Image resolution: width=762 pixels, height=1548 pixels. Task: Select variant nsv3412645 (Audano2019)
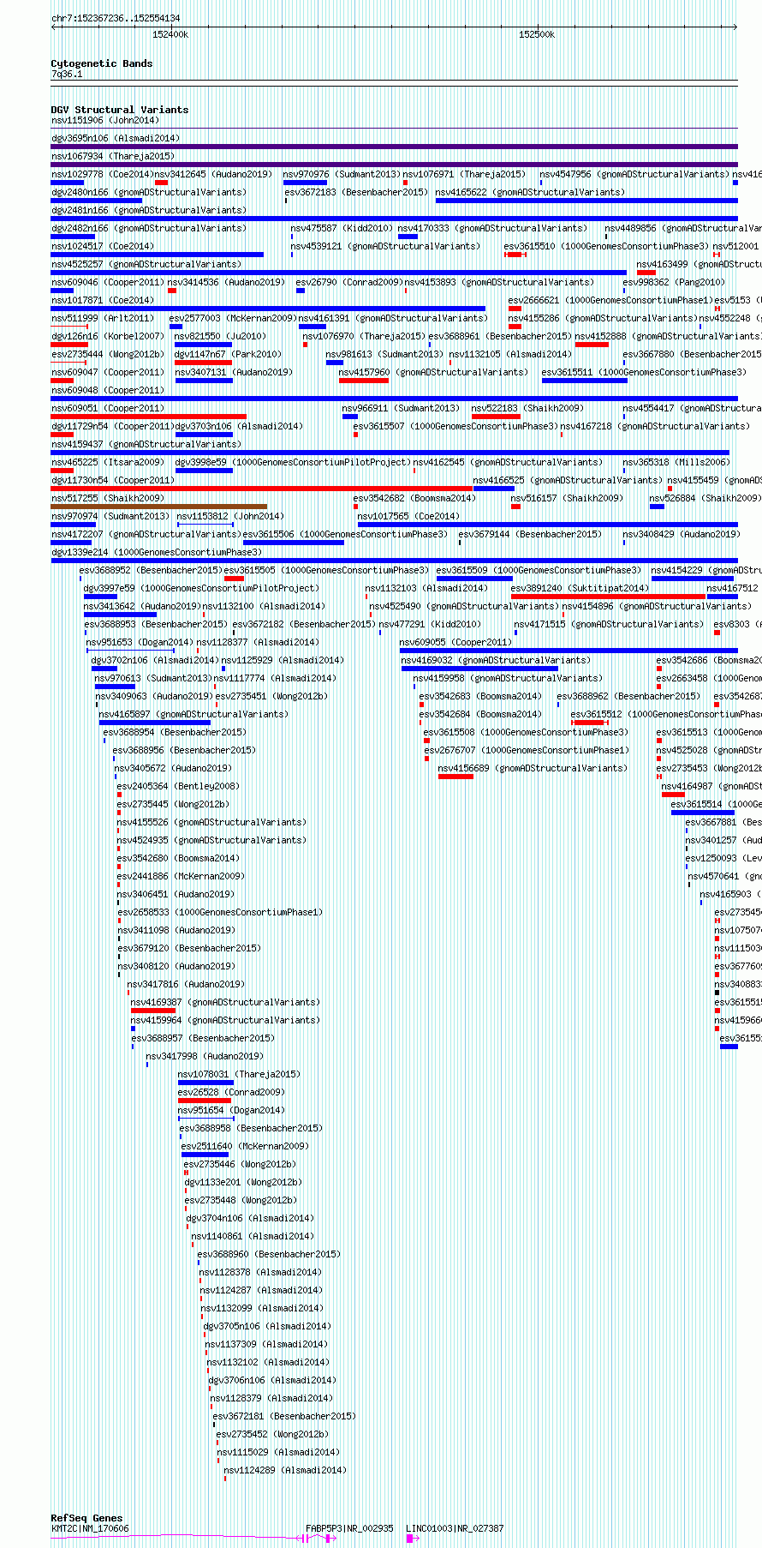click(x=212, y=175)
